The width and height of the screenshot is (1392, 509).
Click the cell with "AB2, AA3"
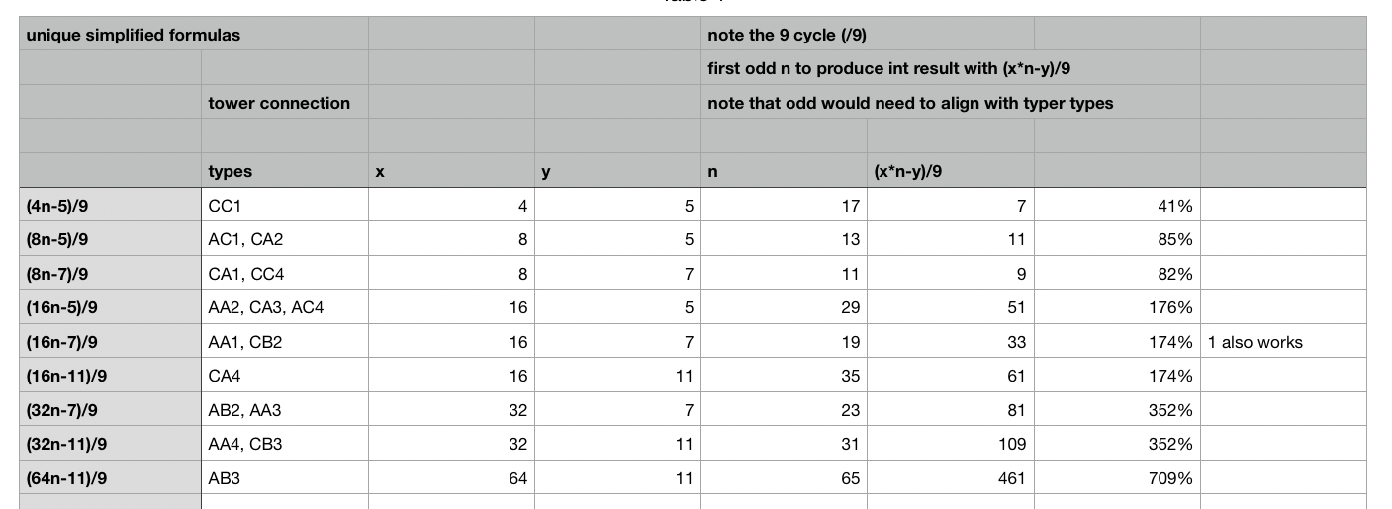click(x=245, y=410)
